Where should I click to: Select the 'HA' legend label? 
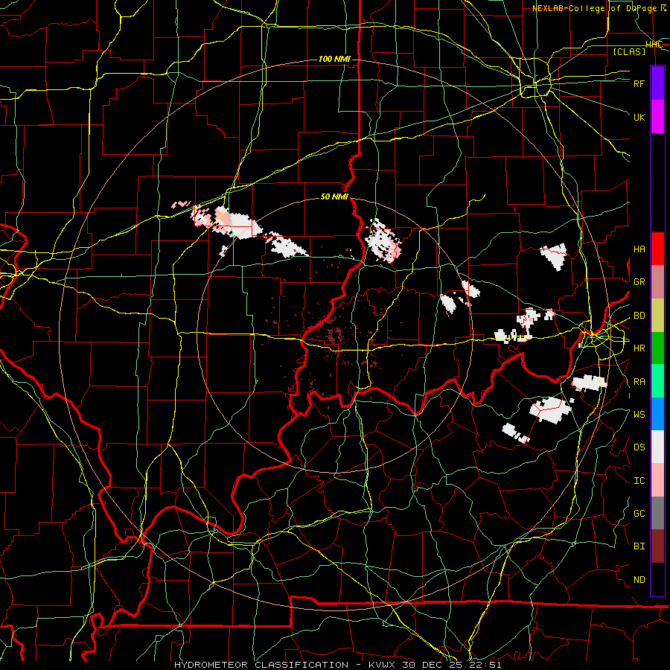[x=639, y=249]
